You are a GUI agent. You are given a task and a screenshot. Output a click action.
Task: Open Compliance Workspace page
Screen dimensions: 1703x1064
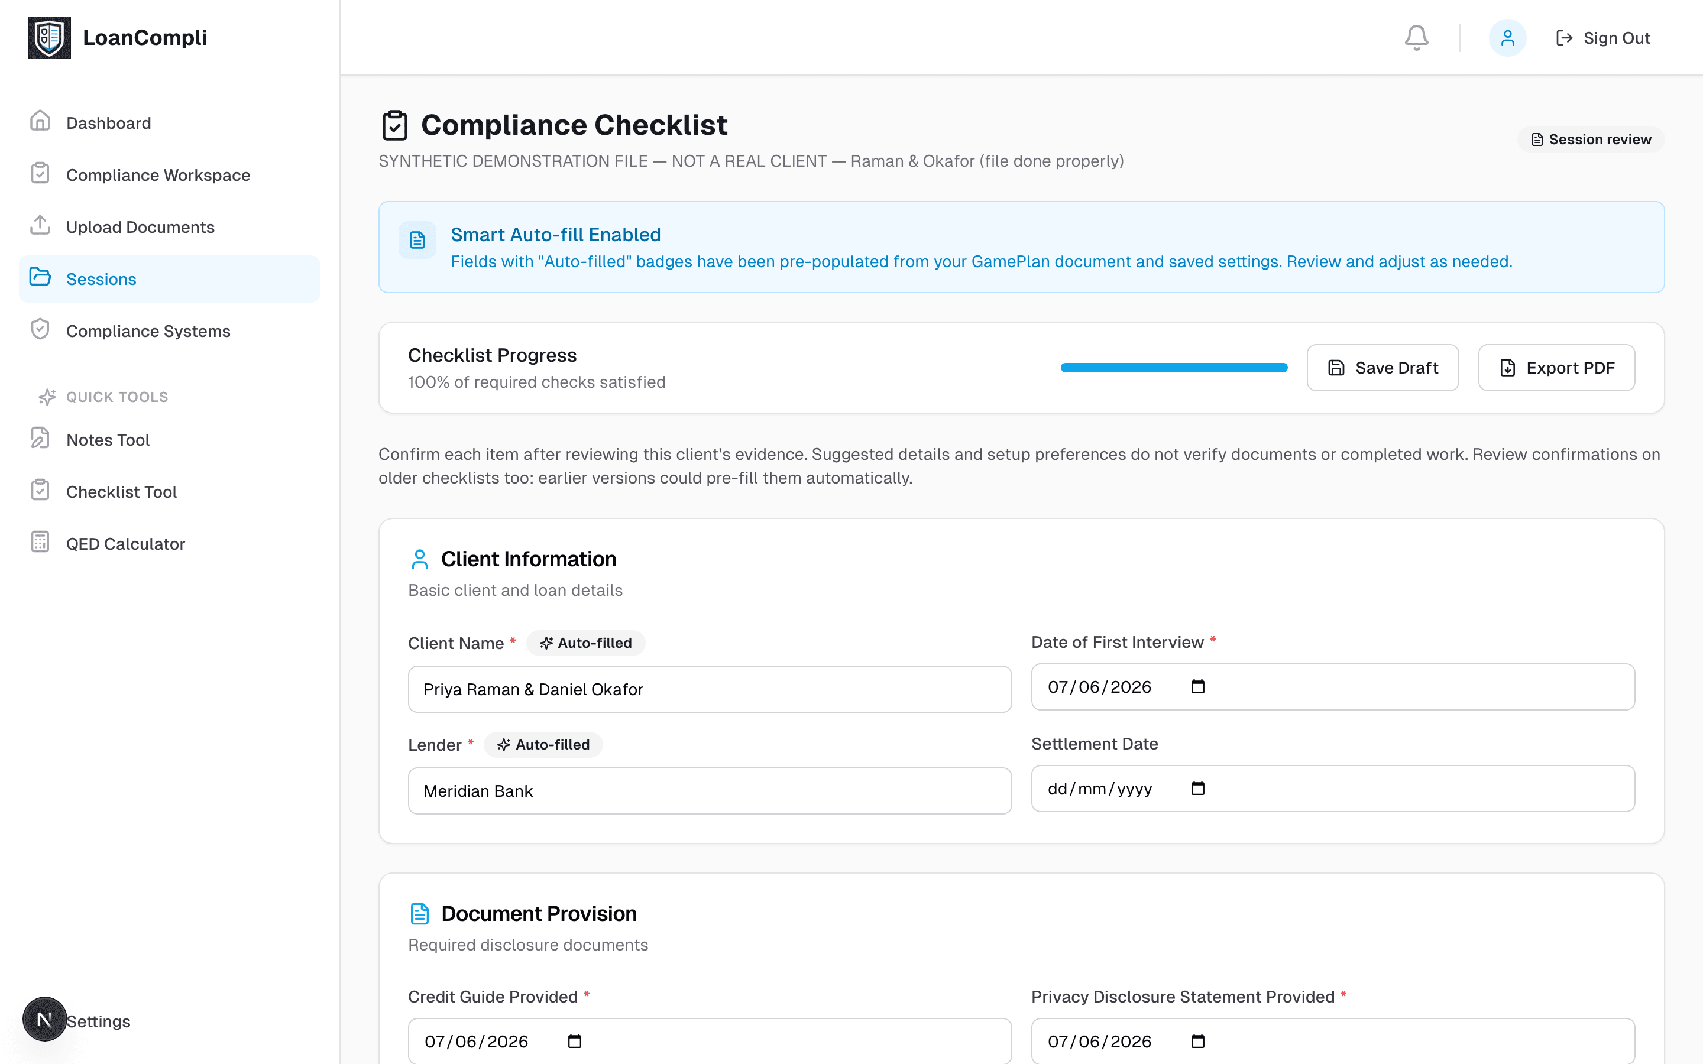(x=170, y=175)
